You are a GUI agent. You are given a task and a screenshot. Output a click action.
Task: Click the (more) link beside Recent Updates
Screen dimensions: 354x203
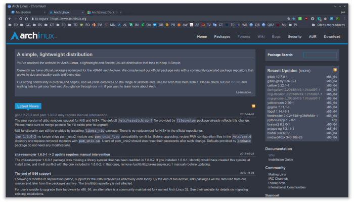pyautogui.click(x=304, y=71)
